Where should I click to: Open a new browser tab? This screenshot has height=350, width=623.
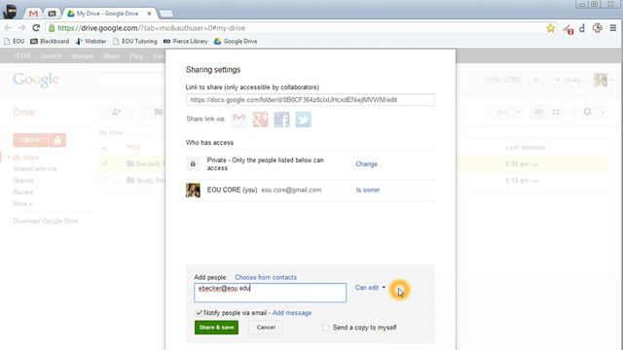[166, 14]
